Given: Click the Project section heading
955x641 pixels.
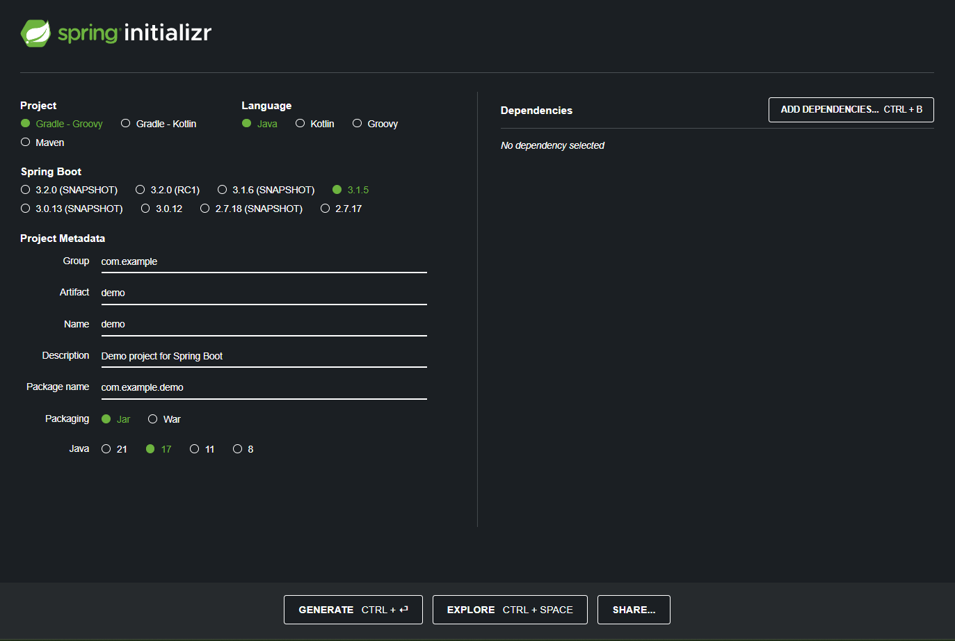Looking at the screenshot, I should click(x=38, y=106).
